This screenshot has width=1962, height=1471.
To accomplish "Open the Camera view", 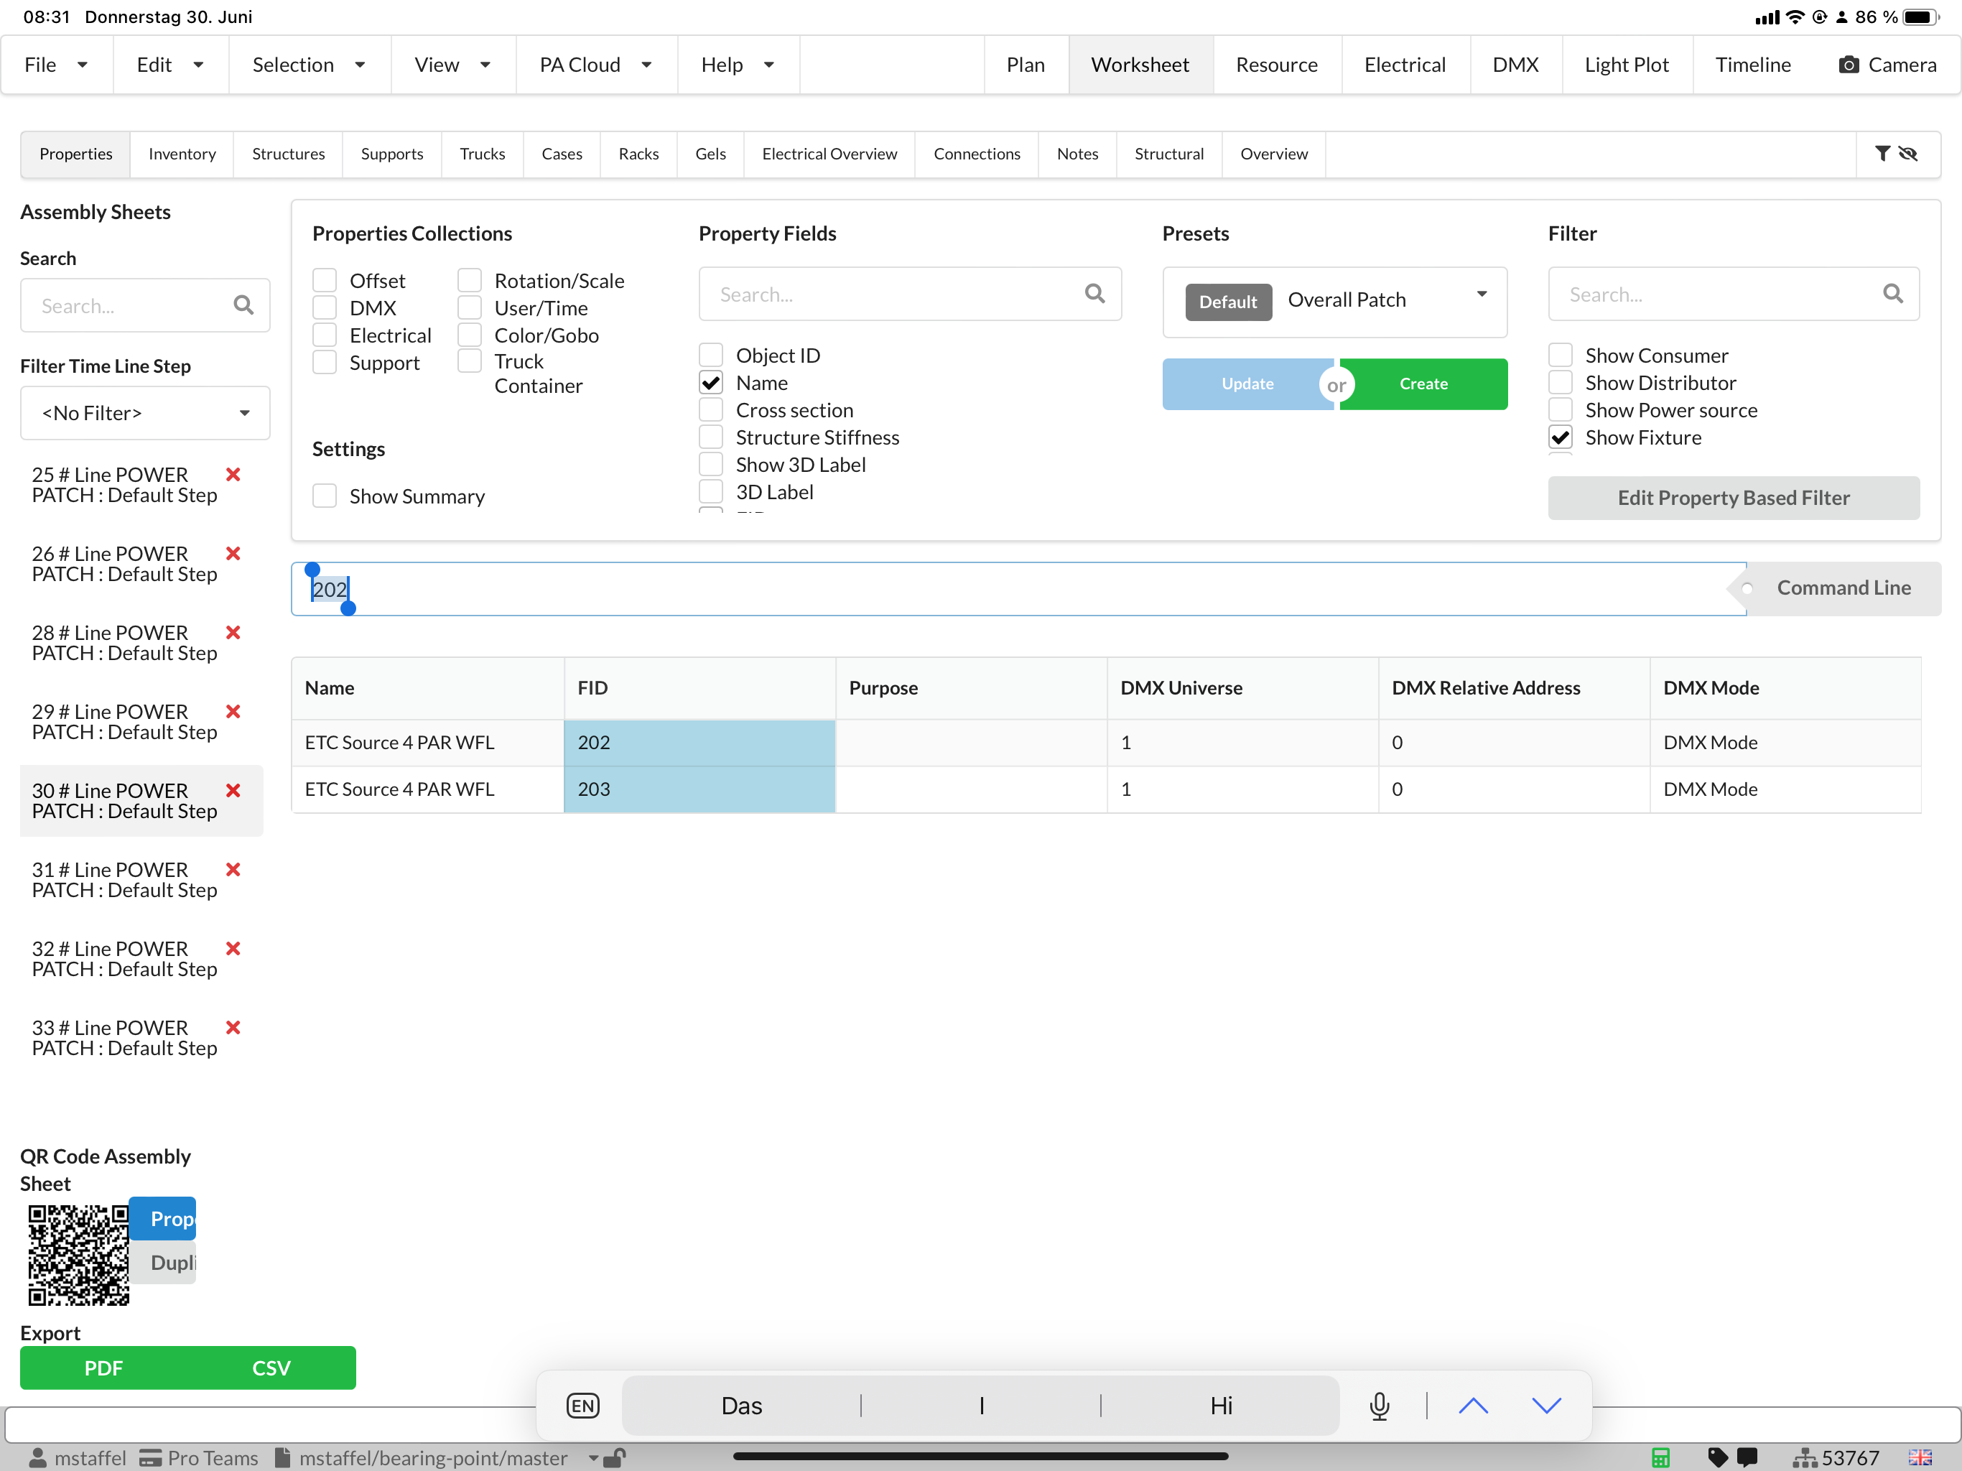I will [1887, 65].
